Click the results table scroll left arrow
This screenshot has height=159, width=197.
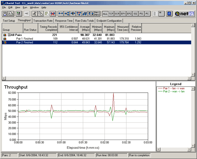click(4, 78)
